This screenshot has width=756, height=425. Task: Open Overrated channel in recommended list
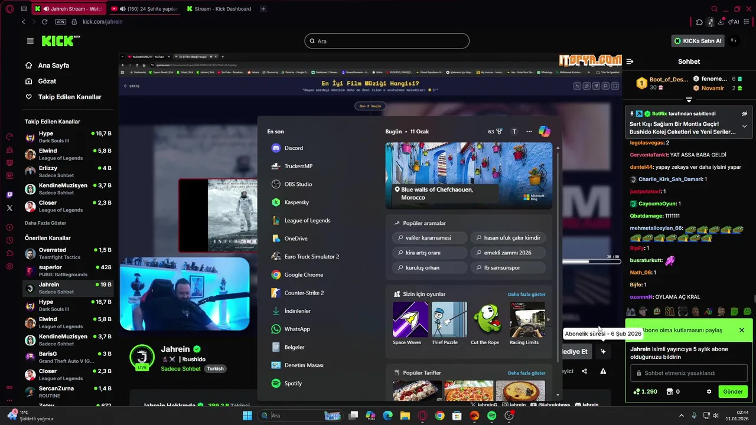tap(67, 253)
